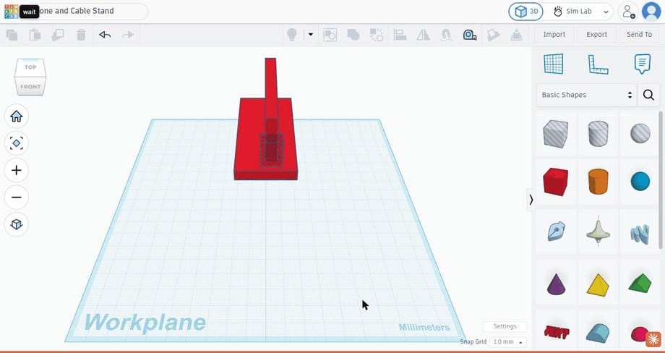
Task: Select the red Box shape
Action: [x=555, y=182]
